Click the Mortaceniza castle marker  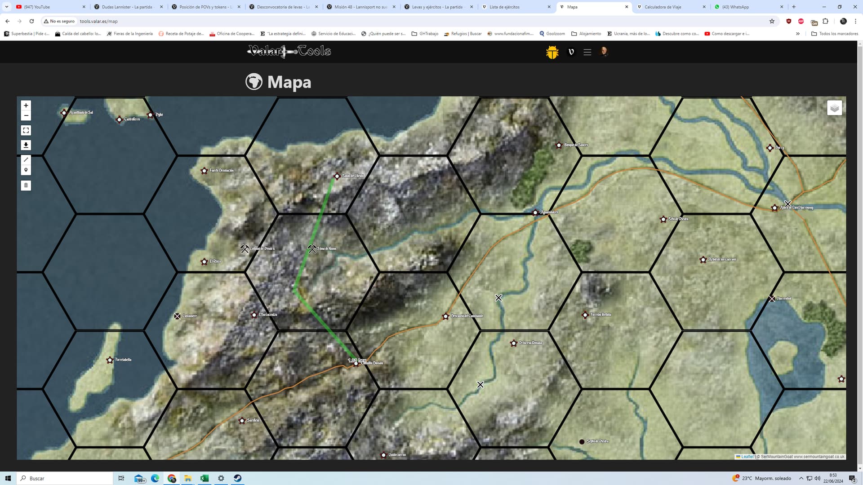[x=254, y=315]
